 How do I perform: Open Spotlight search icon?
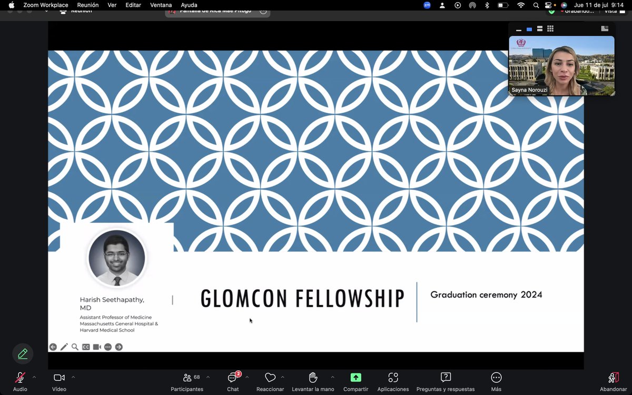click(x=536, y=5)
